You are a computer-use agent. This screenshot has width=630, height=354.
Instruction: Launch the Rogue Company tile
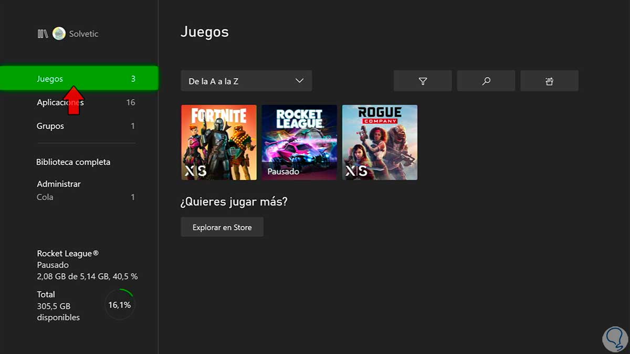coord(380,143)
